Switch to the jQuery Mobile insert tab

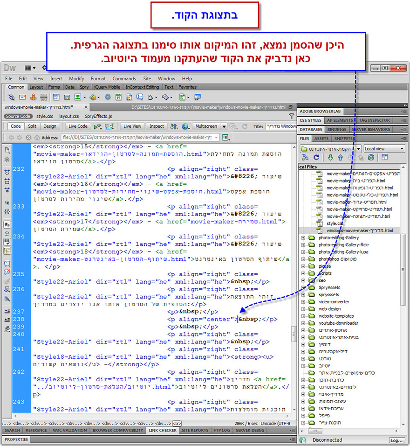tap(107, 87)
